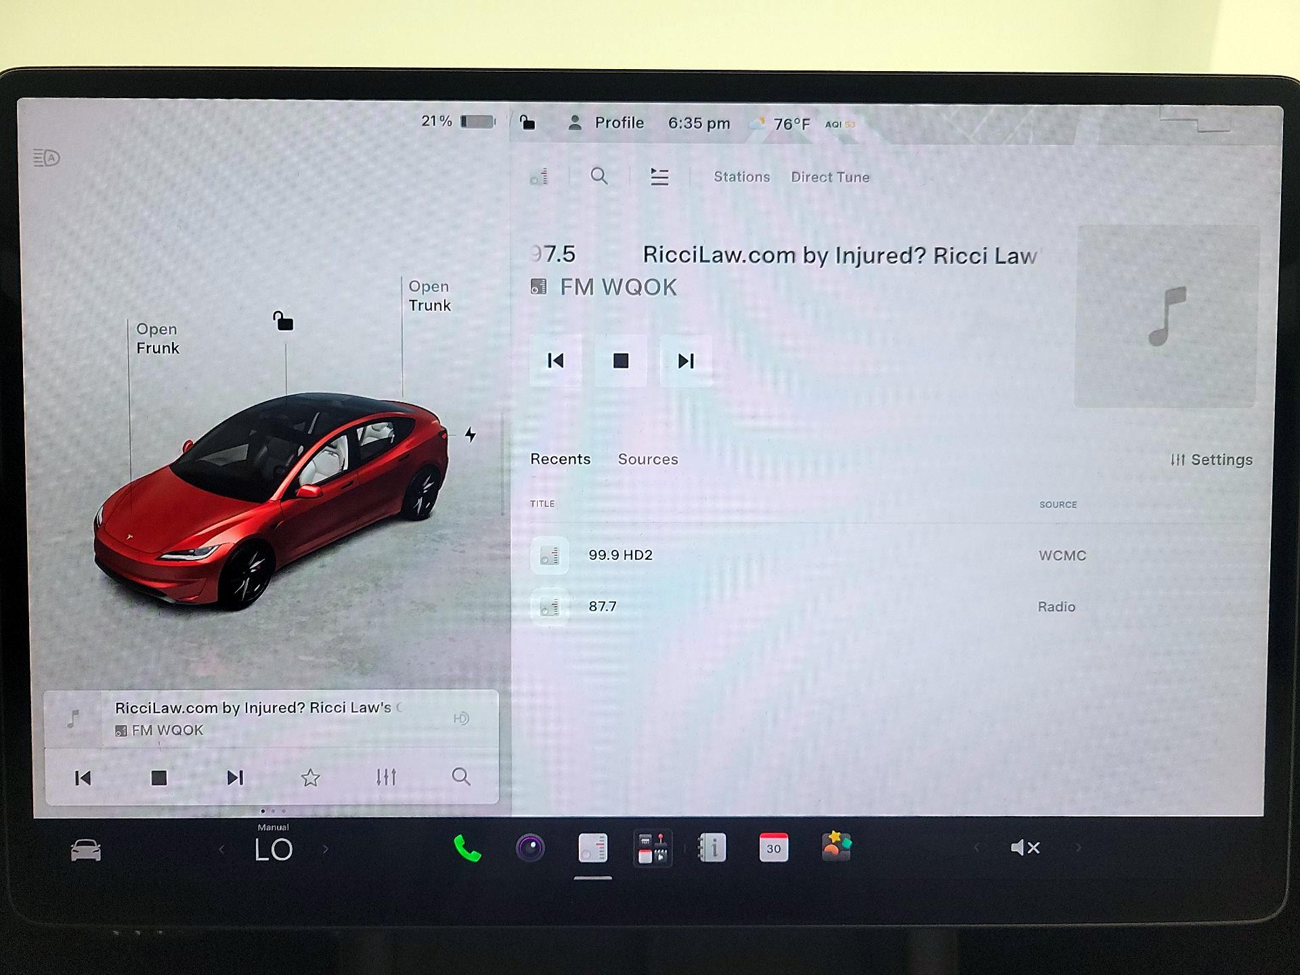Next track in the mini player
1300x975 pixels.
235,778
